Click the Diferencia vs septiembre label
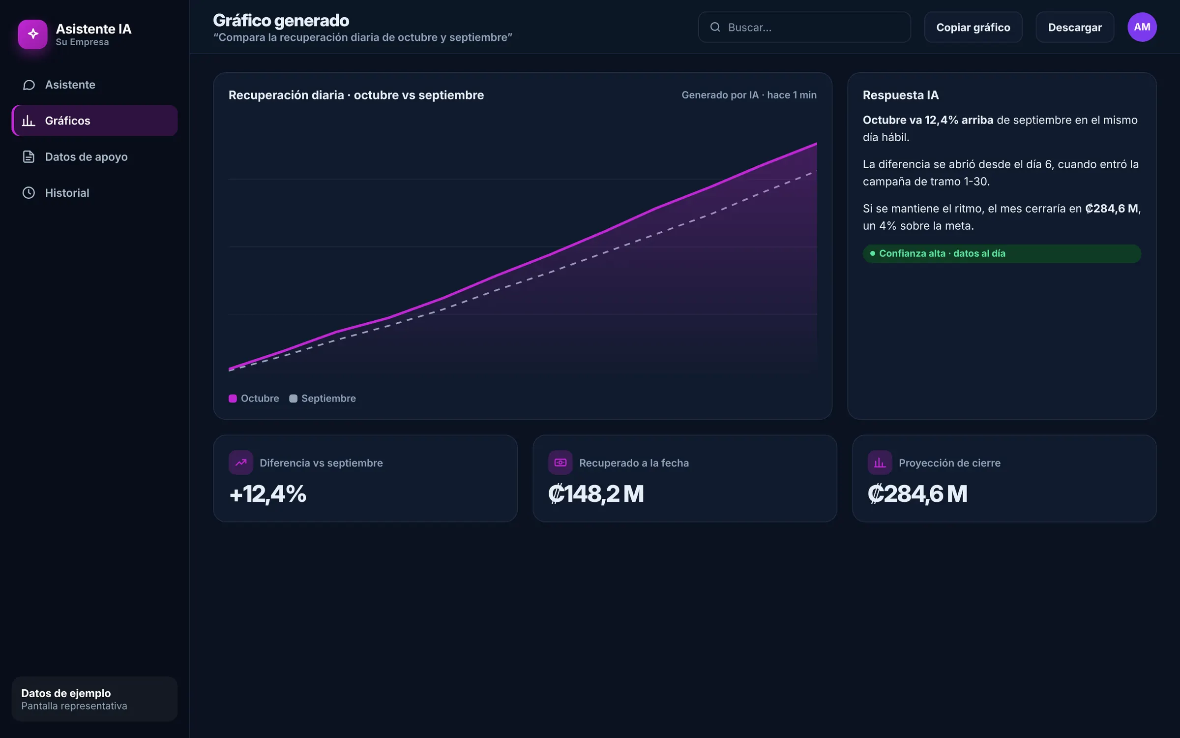This screenshot has width=1180, height=738. click(321, 463)
